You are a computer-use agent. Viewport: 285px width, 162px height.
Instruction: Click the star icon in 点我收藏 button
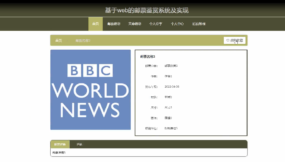coord(228,40)
